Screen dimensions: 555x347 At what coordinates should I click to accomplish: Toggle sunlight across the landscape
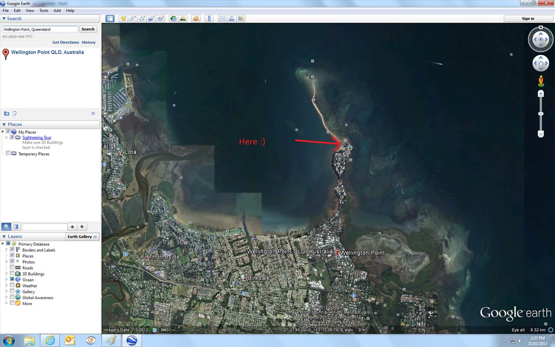pos(183,19)
